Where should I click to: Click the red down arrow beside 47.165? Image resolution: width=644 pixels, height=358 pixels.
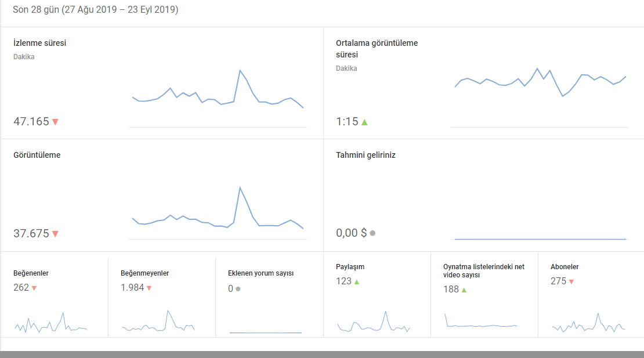click(x=55, y=122)
